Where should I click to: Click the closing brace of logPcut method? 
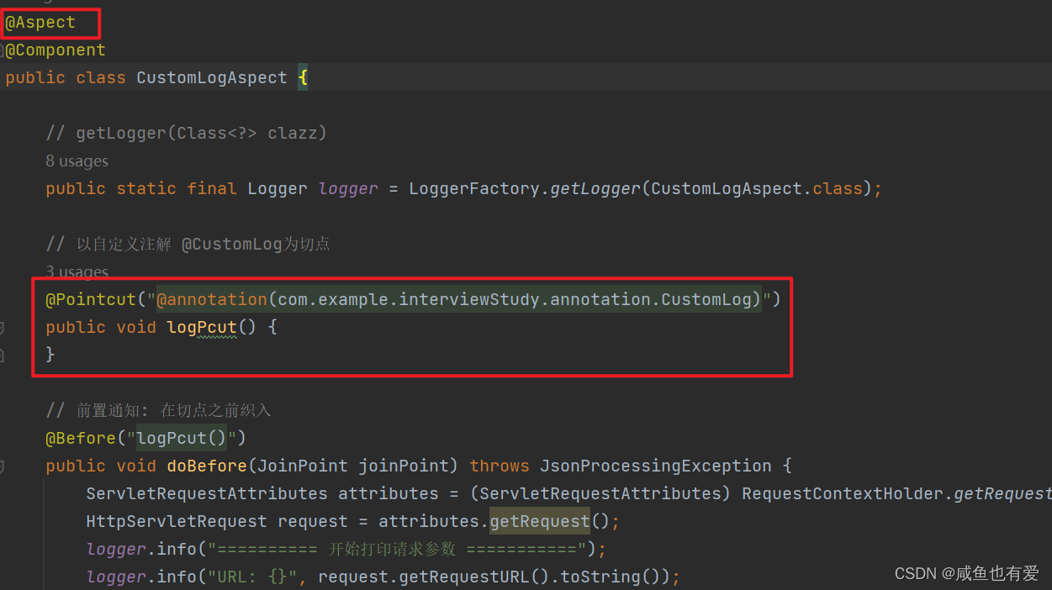(x=50, y=355)
